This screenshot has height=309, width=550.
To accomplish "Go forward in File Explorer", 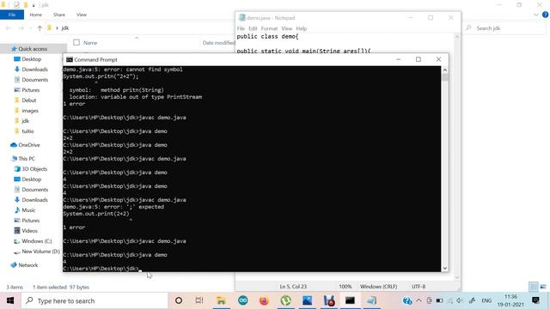I will tap(21, 28).
